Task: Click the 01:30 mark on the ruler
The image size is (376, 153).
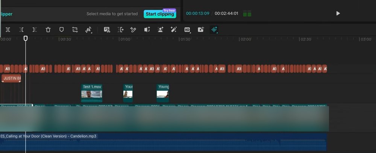Action: (185, 39)
